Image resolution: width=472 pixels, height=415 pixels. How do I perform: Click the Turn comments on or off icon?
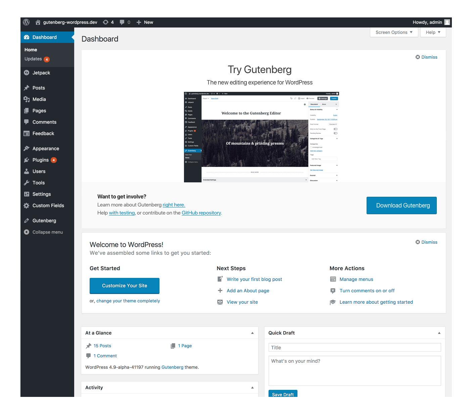point(333,291)
